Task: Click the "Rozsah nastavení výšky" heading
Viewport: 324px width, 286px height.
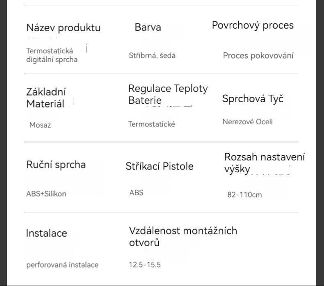Action: (x=264, y=163)
